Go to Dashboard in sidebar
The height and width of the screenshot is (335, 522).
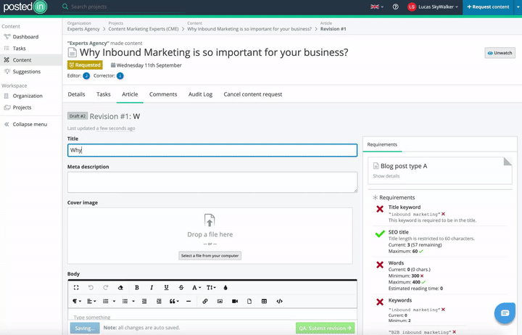click(25, 37)
